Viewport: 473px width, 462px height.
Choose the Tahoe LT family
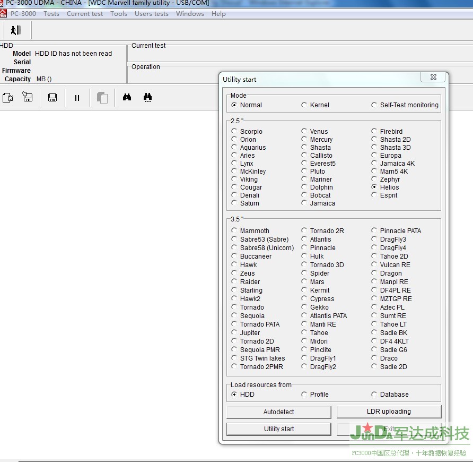pyautogui.click(x=374, y=324)
